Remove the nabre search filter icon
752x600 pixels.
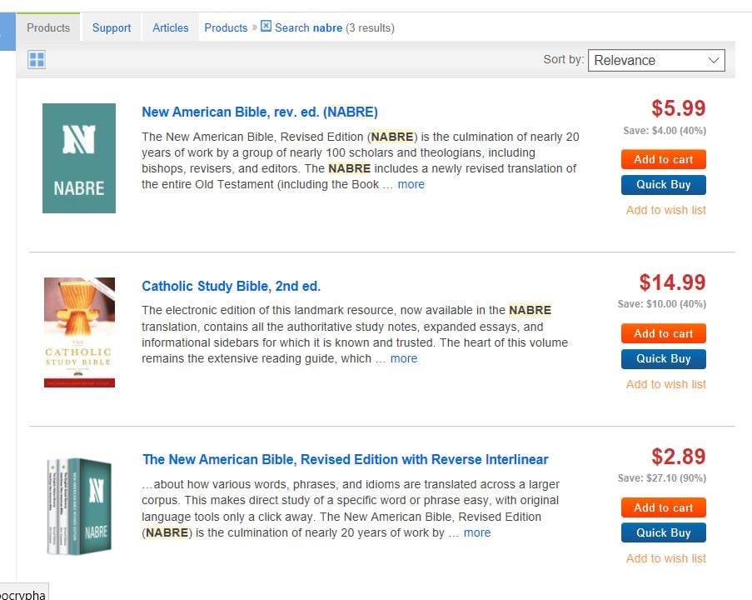coord(266,26)
